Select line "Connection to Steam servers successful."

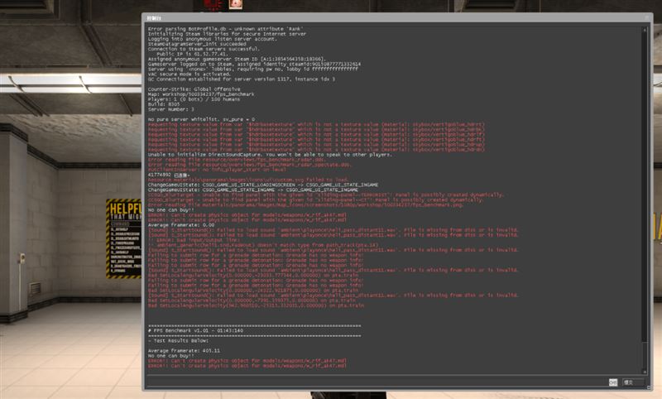(204, 49)
